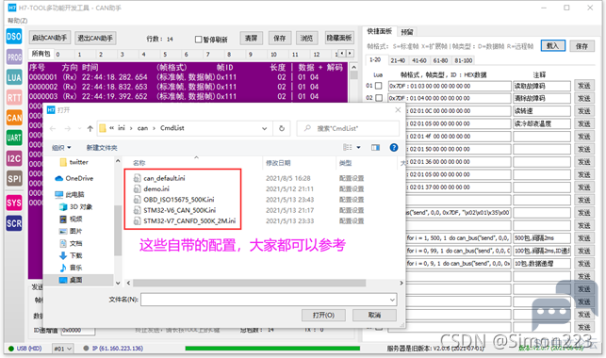Open the SYS settings module
This screenshot has height=358, width=606.
tap(14, 203)
